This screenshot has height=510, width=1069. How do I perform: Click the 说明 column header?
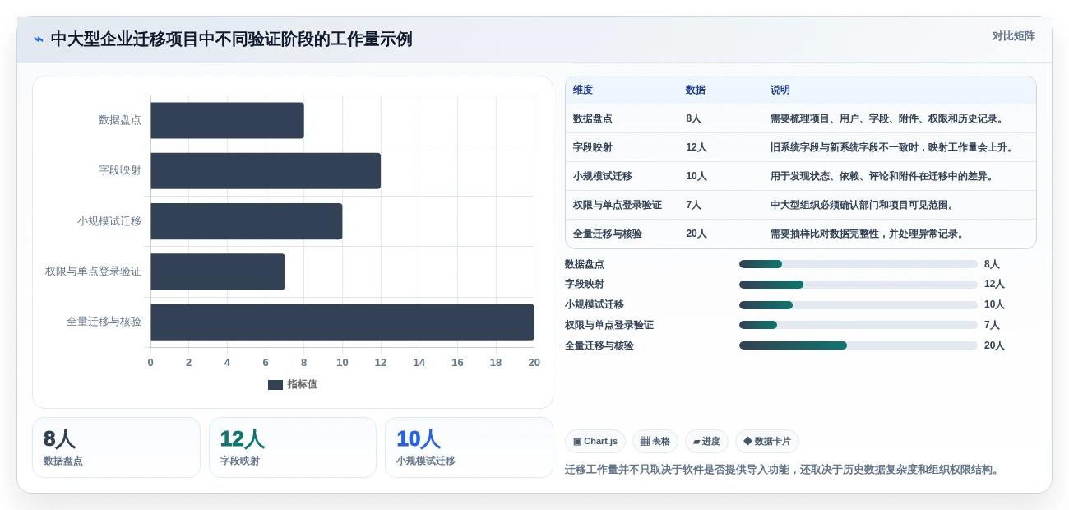tap(780, 90)
